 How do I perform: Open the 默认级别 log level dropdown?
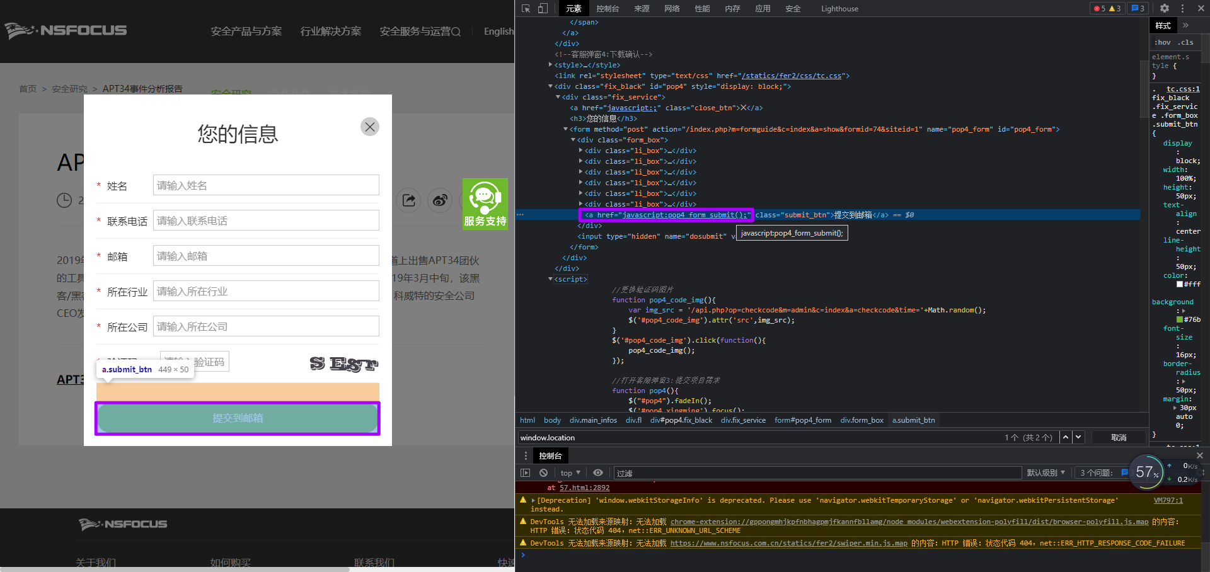tap(1046, 472)
